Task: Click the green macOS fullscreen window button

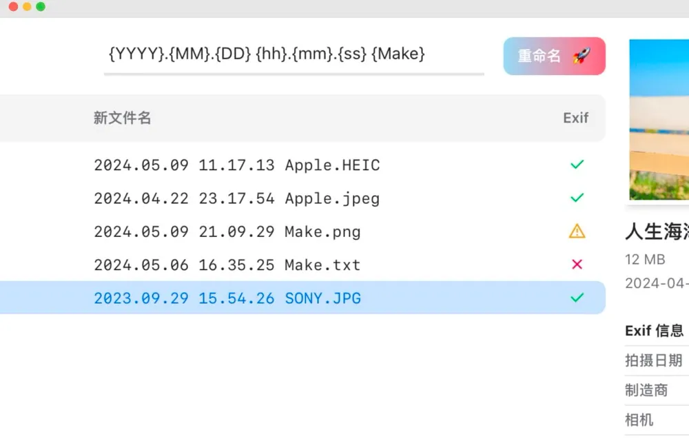Action: pos(41,7)
